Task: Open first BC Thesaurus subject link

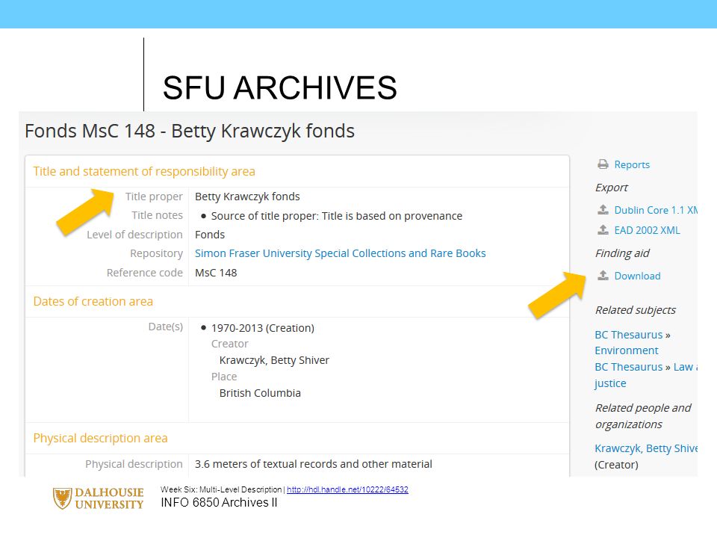Action: pos(628,335)
